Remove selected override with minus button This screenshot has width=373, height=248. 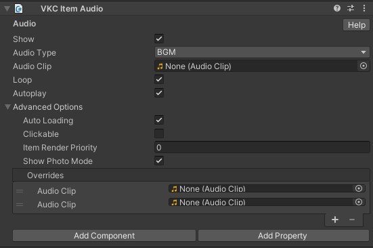click(x=352, y=220)
